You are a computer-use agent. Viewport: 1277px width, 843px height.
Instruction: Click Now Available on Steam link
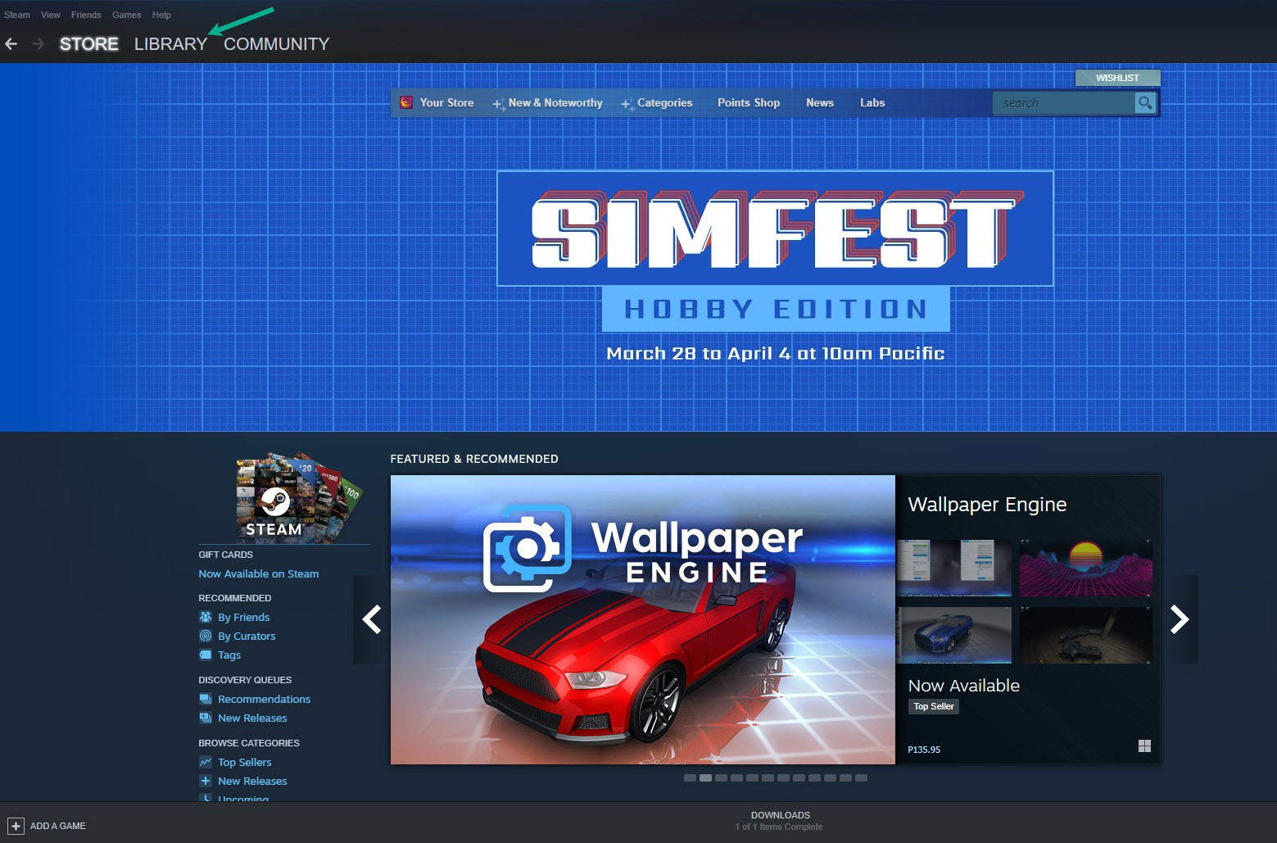click(x=259, y=573)
